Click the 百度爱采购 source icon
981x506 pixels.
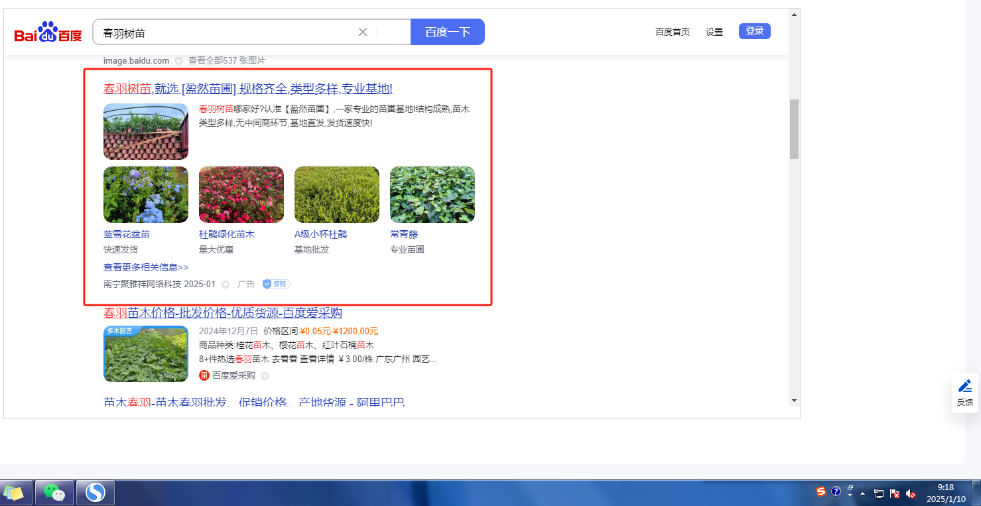(x=204, y=376)
